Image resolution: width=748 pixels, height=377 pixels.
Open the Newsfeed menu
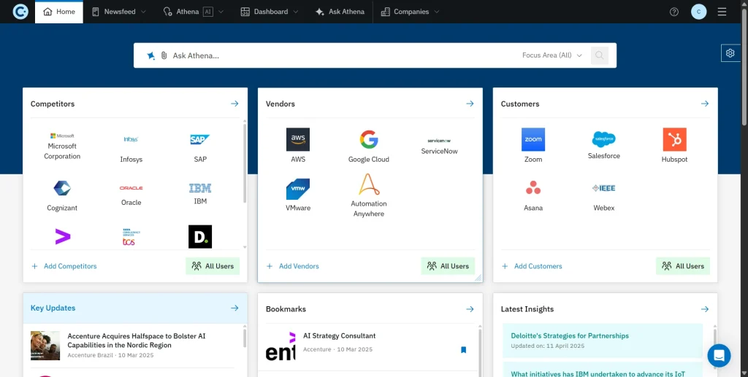coord(119,12)
